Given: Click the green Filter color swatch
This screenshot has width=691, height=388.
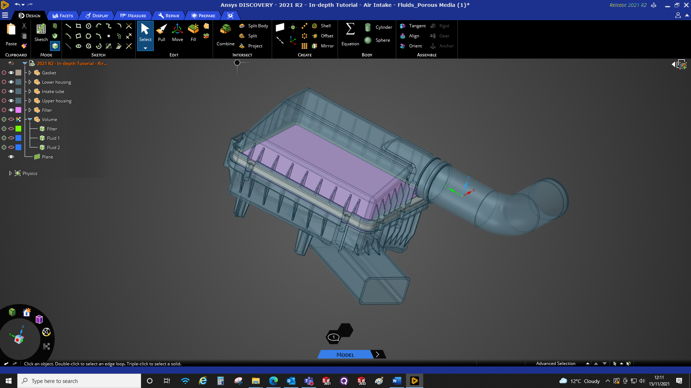Looking at the screenshot, I should tap(18, 129).
